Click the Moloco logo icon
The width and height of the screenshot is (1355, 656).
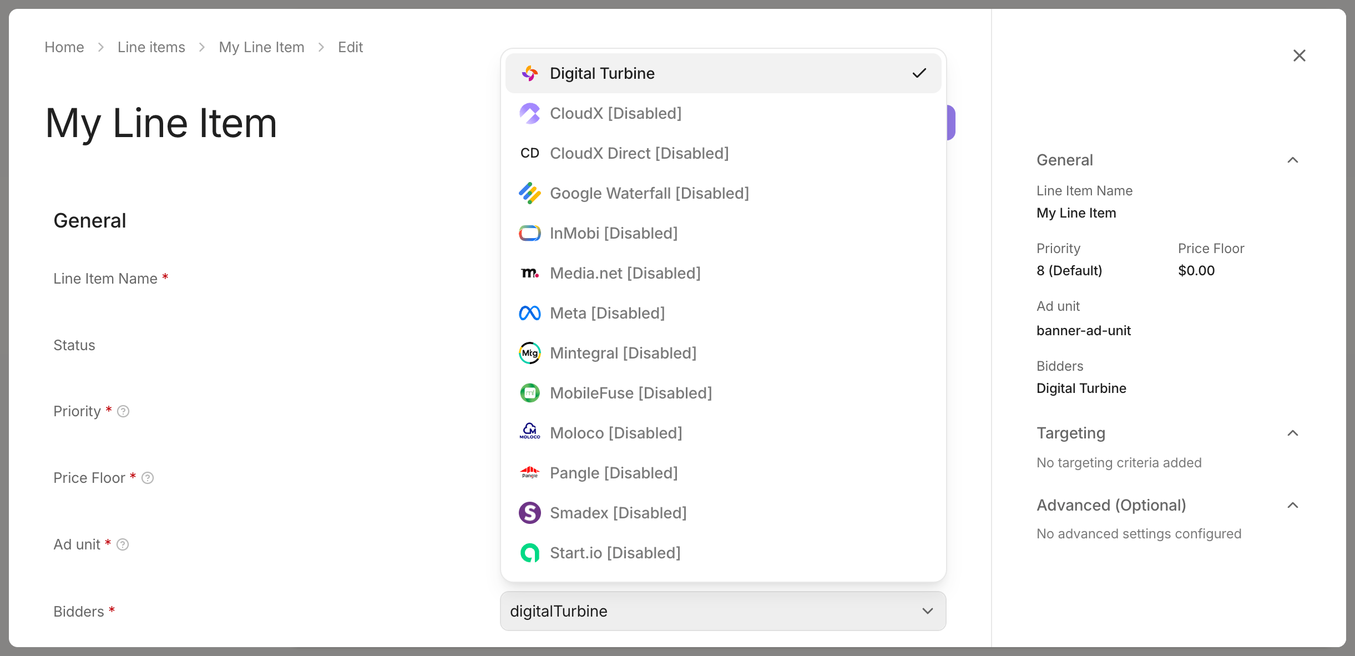530,431
